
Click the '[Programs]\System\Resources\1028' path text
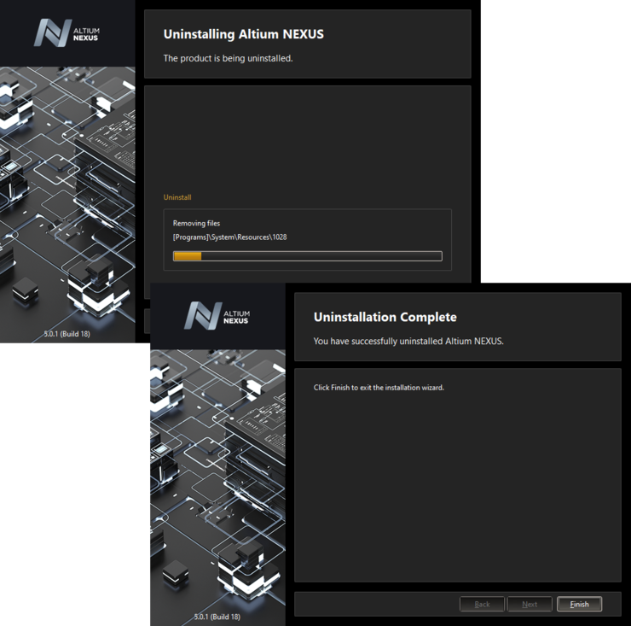pyautogui.click(x=229, y=237)
